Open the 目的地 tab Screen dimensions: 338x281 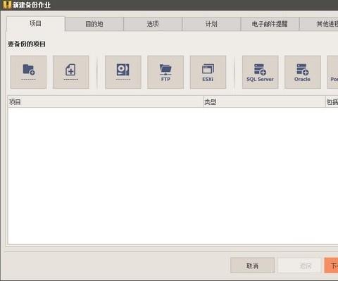pos(94,24)
